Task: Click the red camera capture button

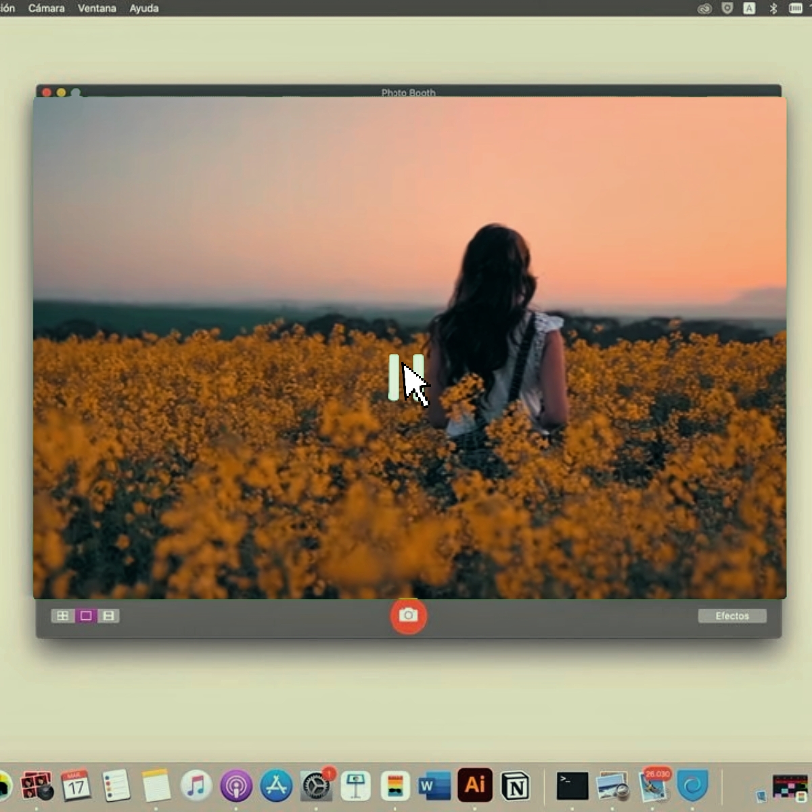Action: 408,616
